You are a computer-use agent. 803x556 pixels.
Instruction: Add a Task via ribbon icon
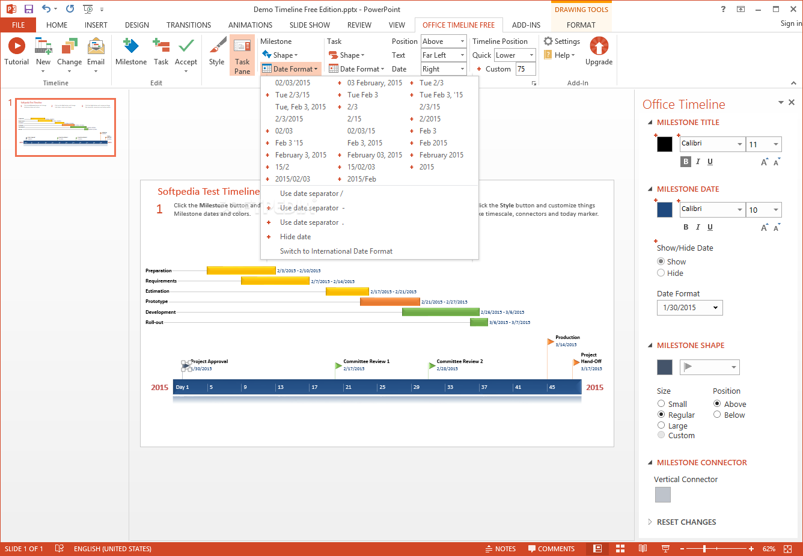161,46
